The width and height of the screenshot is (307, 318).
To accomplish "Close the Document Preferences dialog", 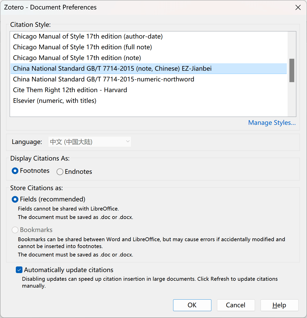I will click(x=298, y=7).
